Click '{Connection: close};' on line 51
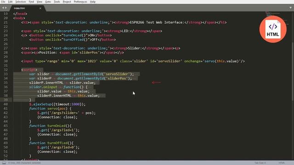The height and width of the screenshot is (165, 294). [x=57, y=152]
